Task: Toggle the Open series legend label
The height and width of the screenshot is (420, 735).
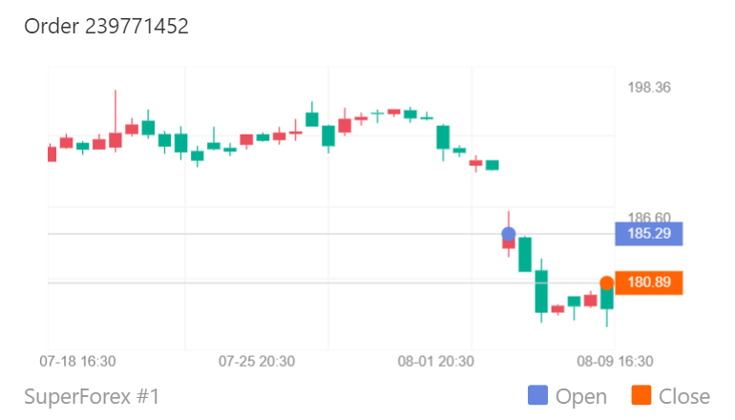Action: click(x=580, y=396)
